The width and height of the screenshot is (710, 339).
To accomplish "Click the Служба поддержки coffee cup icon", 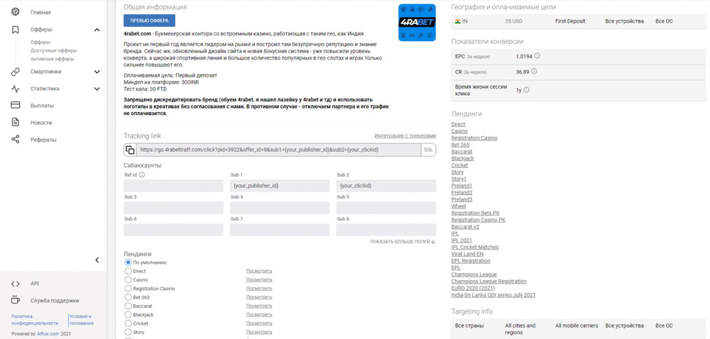I will coord(16,300).
